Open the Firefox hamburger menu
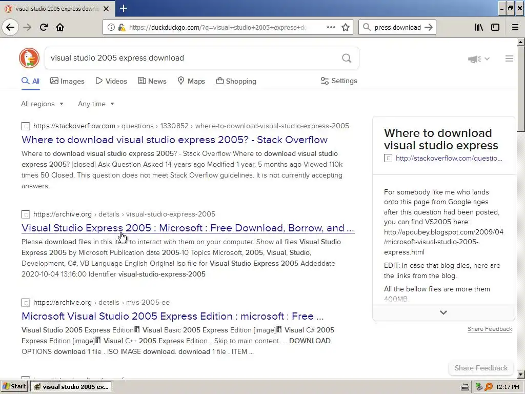 (x=515, y=28)
